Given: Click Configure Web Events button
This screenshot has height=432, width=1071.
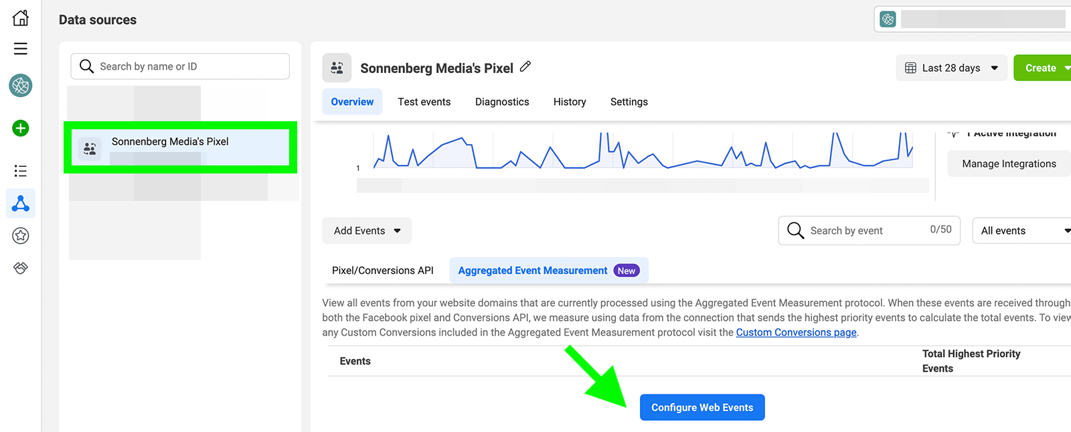Looking at the screenshot, I should 702,407.
